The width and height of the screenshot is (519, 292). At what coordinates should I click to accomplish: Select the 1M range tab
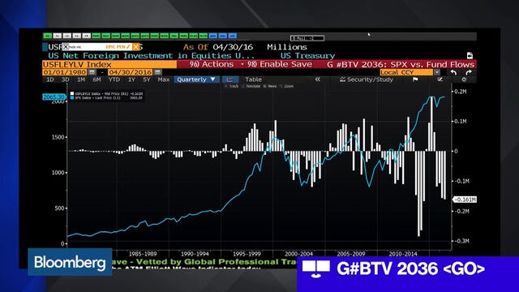(81, 79)
